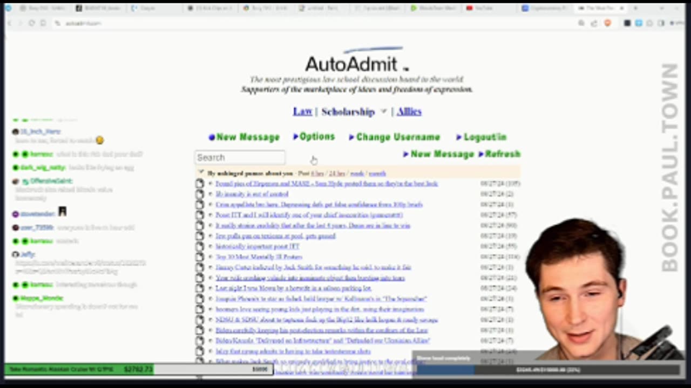Viewport: 691px width, 388px height.
Task: Refresh the thread list
Action: [x=499, y=154]
